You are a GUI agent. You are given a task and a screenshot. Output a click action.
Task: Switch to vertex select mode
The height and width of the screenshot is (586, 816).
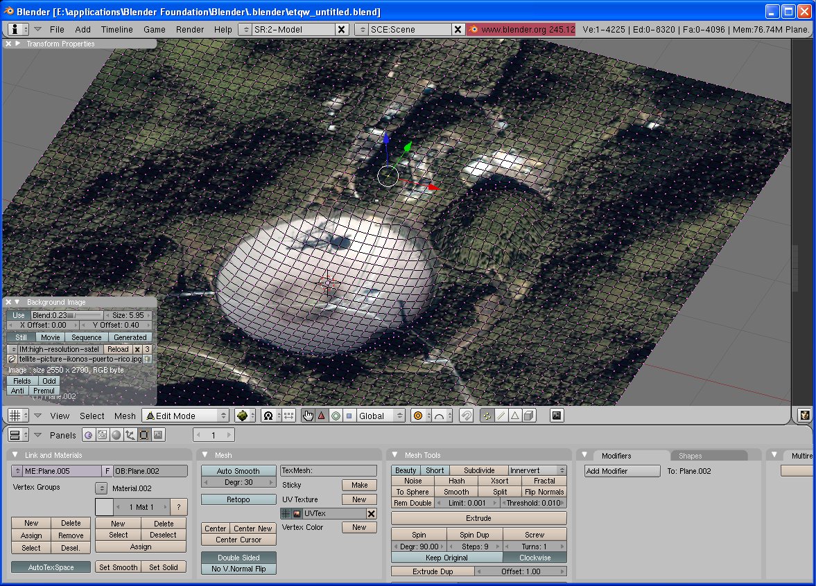(x=487, y=416)
